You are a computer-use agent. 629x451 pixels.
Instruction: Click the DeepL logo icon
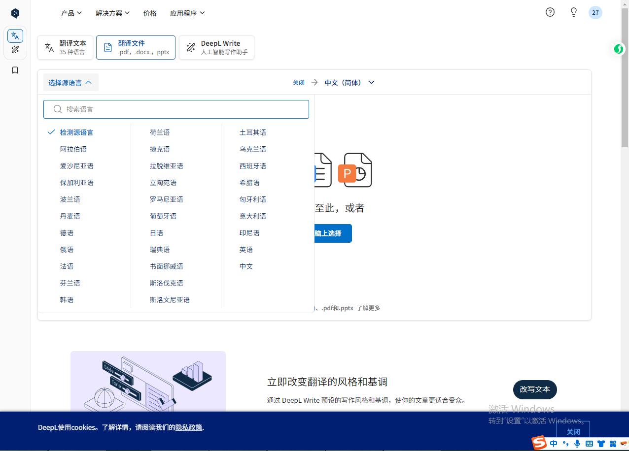click(15, 13)
